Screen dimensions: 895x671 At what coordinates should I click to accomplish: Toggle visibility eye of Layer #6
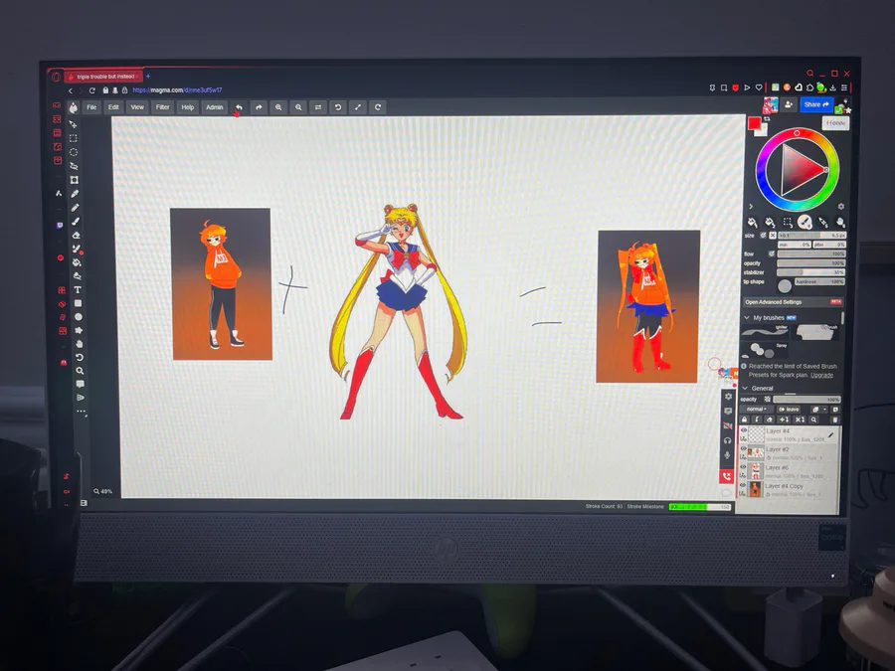coord(743,467)
